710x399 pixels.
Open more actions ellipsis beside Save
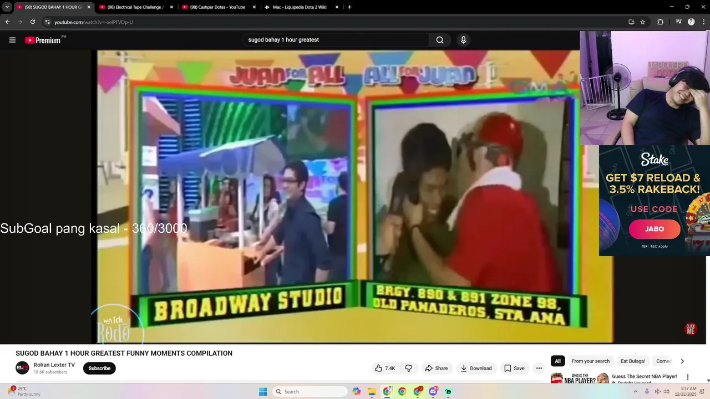point(539,368)
